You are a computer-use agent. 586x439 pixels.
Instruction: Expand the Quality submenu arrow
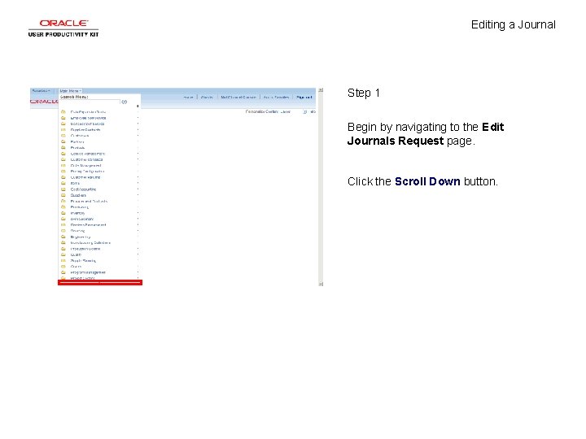pyautogui.click(x=138, y=254)
